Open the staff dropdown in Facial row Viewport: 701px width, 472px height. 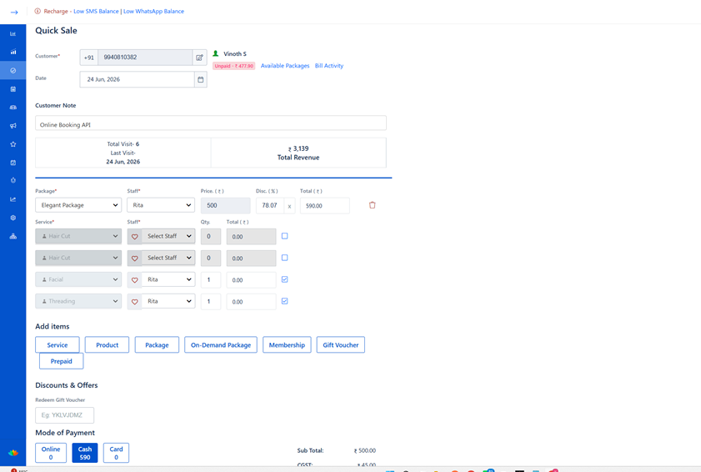tap(168, 279)
